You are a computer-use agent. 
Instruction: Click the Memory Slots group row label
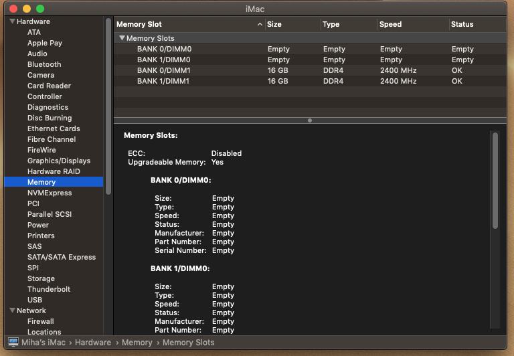[x=151, y=38]
